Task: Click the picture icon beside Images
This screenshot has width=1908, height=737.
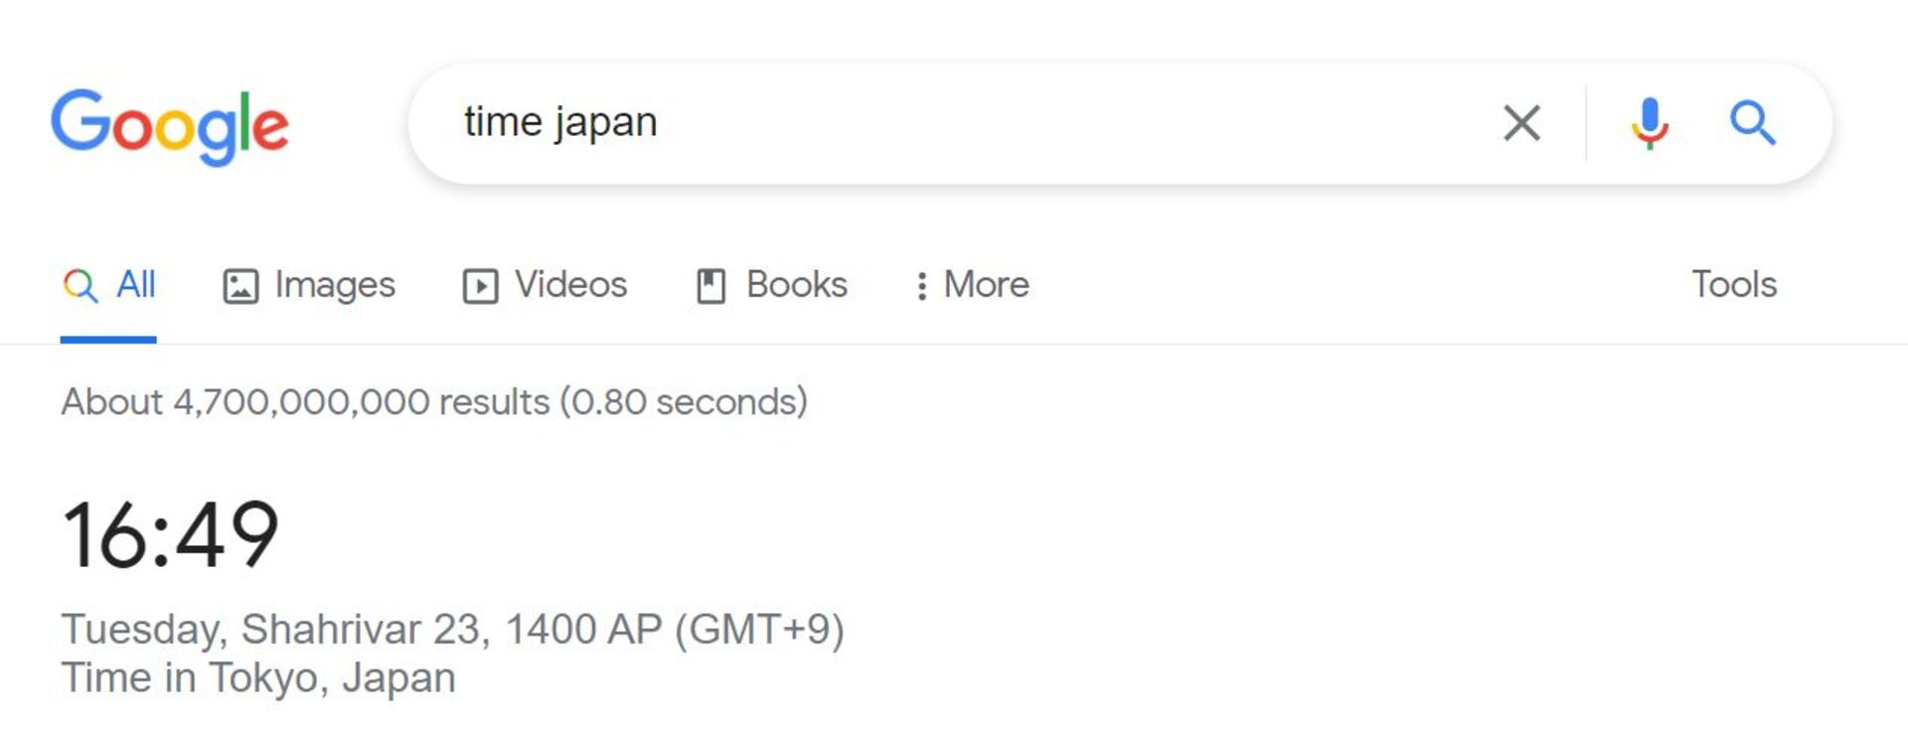Action: click(x=240, y=286)
